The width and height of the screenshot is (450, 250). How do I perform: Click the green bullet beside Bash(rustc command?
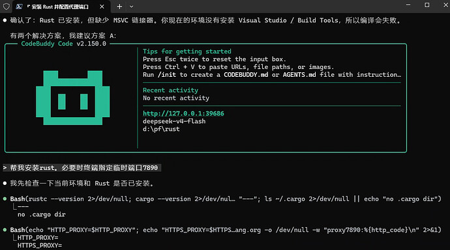(x=5, y=199)
